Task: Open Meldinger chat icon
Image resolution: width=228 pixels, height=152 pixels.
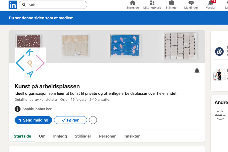Action: (191, 3)
